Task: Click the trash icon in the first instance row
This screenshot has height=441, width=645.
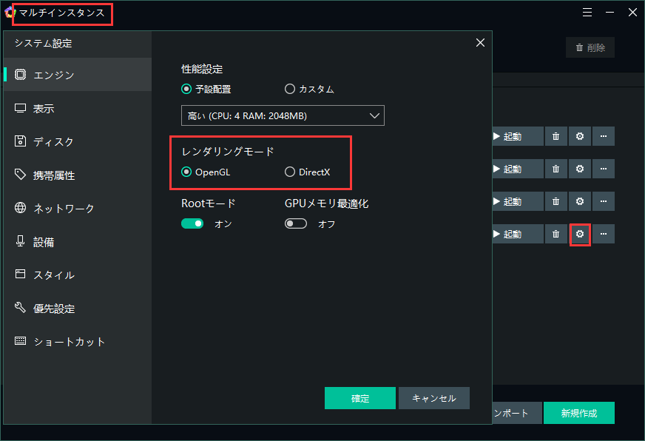Action: point(555,137)
